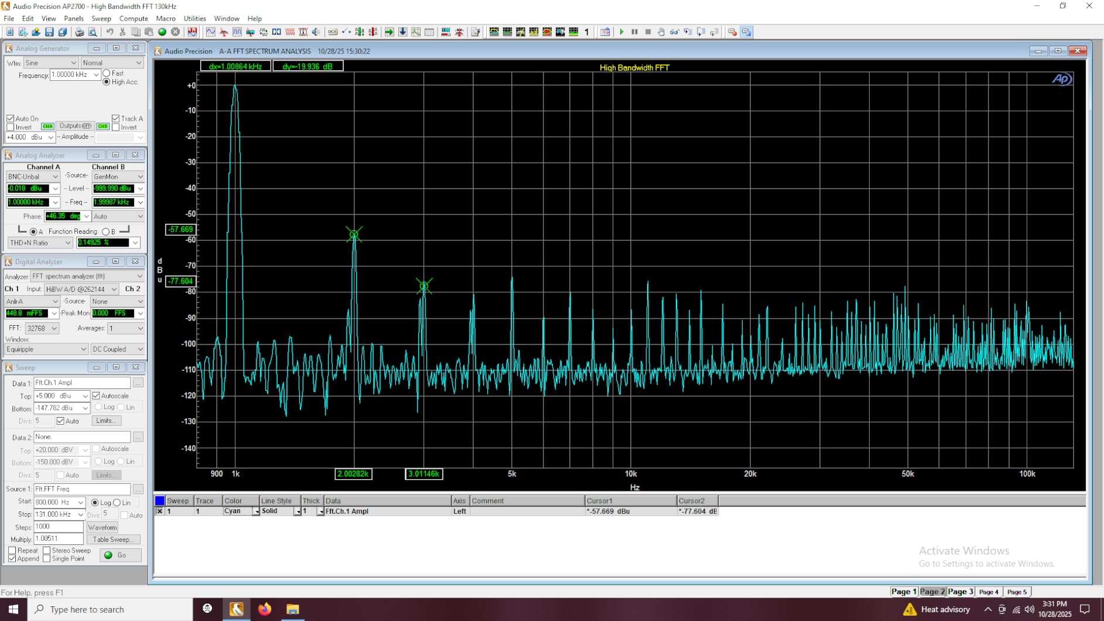The image size is (1104, 621).
Task: Click the Windows Start button
Action: [x=13, y=609]
